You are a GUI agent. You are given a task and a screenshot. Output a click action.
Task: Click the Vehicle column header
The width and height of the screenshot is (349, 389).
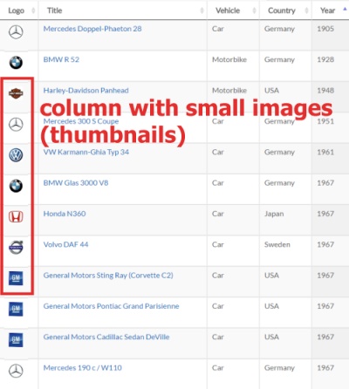(233, 10)
